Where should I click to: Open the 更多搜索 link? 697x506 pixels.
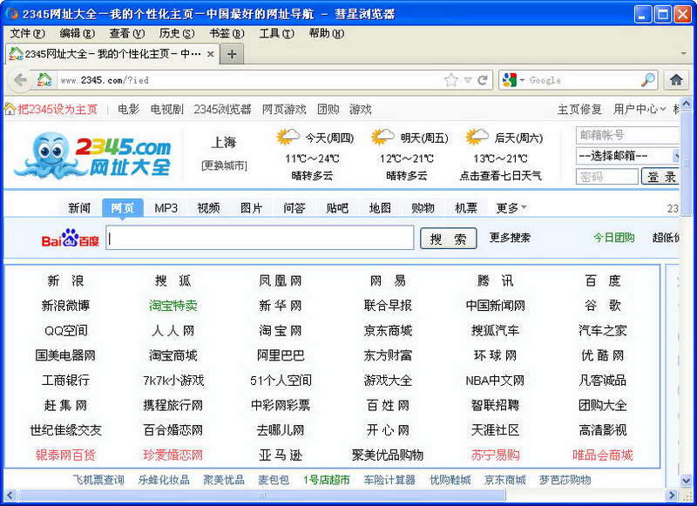[510, 237]
